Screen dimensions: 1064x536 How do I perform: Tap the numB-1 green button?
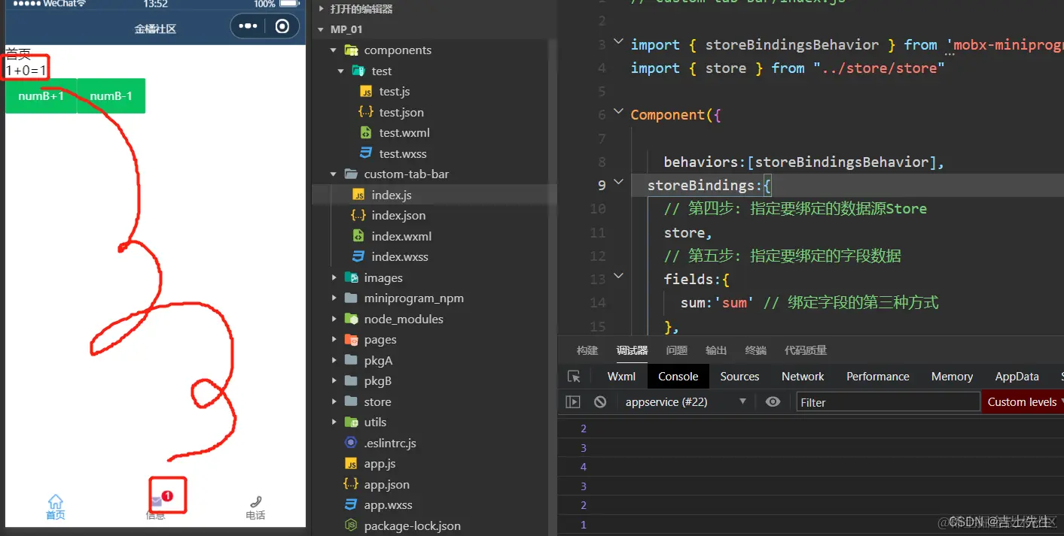pyautogui.click(x=111, y=96)
